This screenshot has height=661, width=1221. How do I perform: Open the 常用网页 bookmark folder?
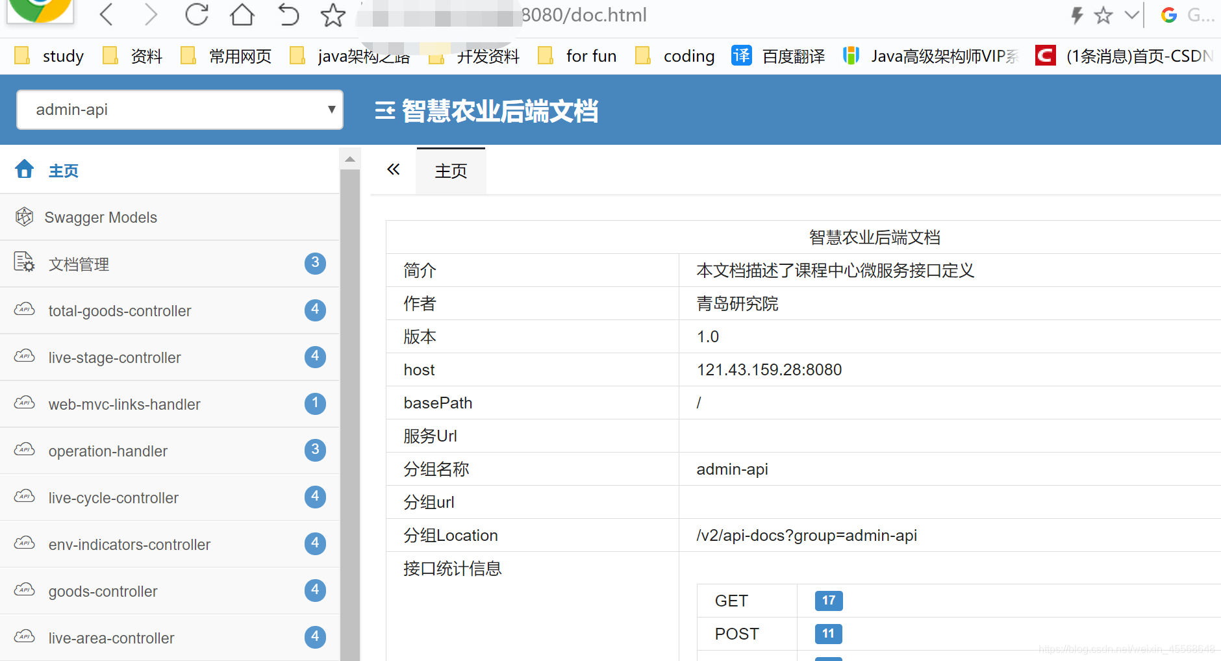226,56
